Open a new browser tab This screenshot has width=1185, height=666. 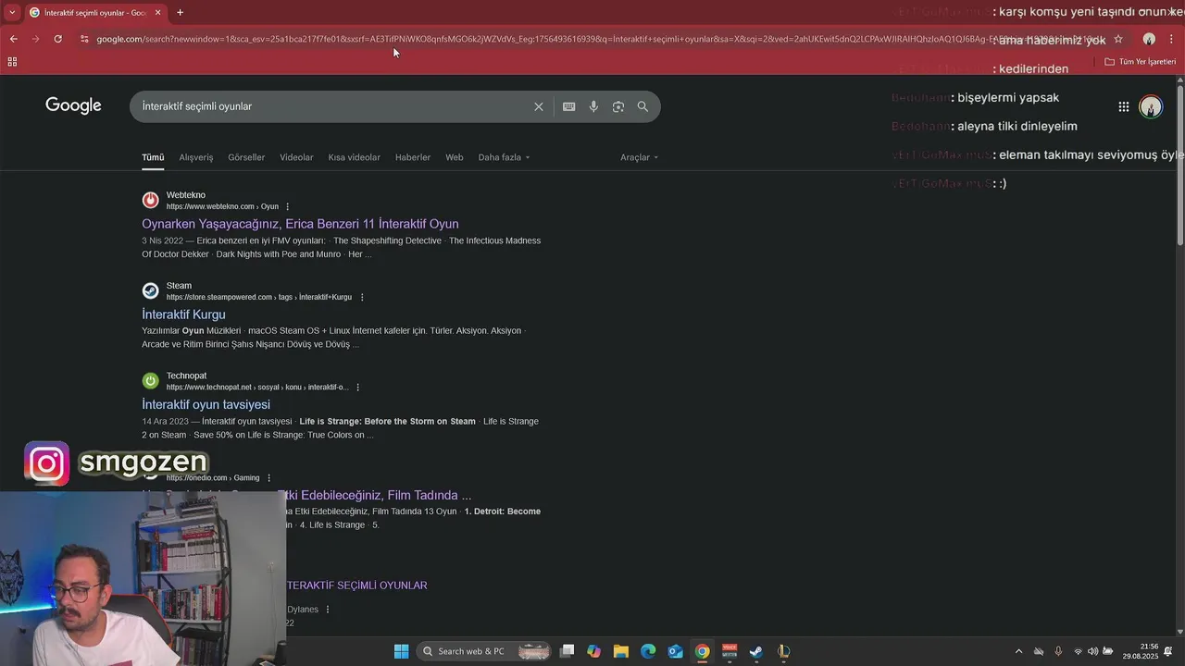(x=180, y=12)
